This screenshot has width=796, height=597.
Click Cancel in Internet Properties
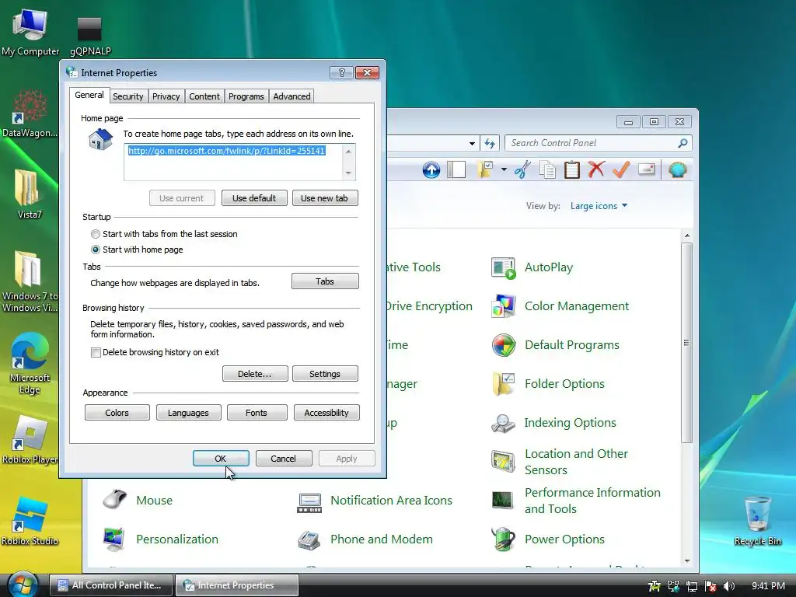284,459
